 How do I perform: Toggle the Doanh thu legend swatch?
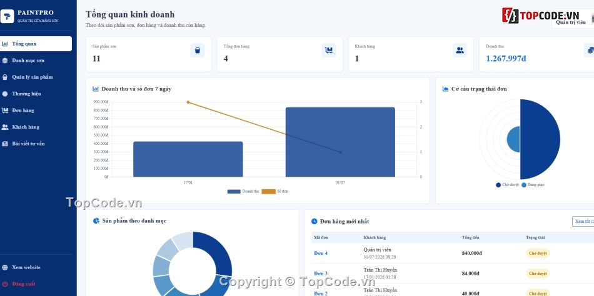click(x=234, y=192)
